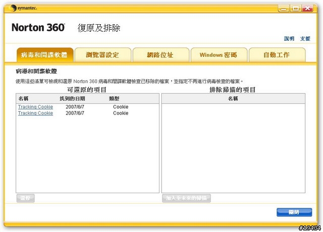
Task: Open the 支援 support link
Action: [305, 38]
